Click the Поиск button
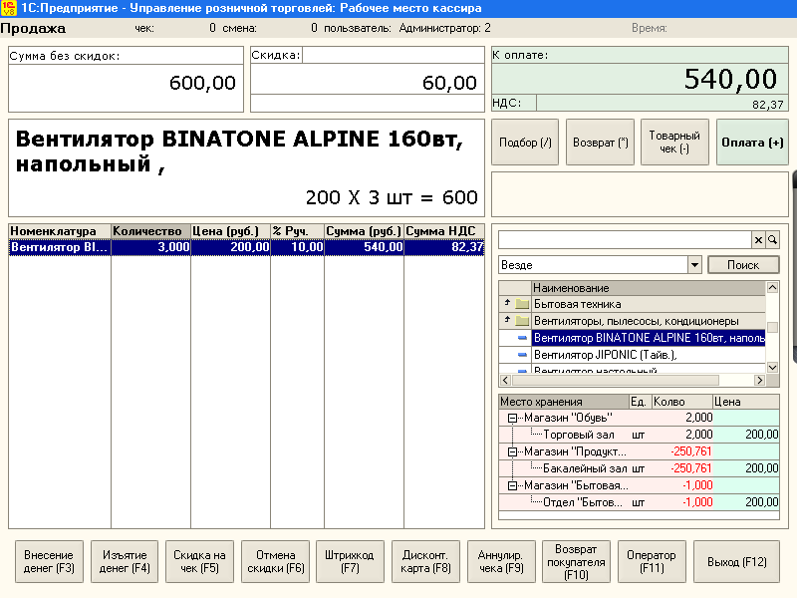The image size is (797, 598). (743, 265)
